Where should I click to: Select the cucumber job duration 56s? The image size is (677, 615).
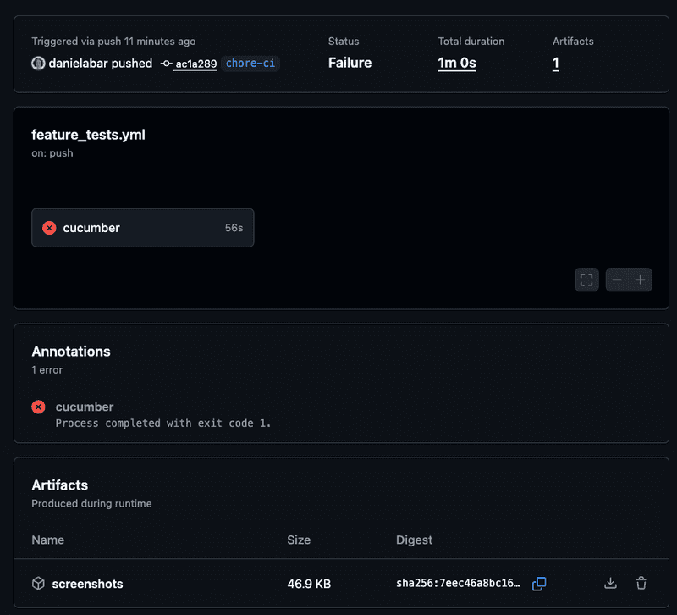[x=234, y=228]
